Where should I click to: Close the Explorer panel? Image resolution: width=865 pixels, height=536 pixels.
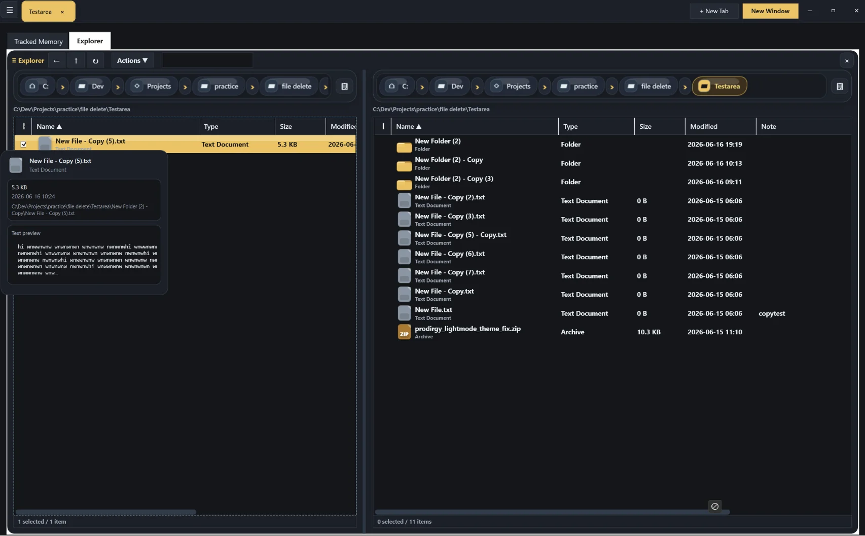click(847, 61)
